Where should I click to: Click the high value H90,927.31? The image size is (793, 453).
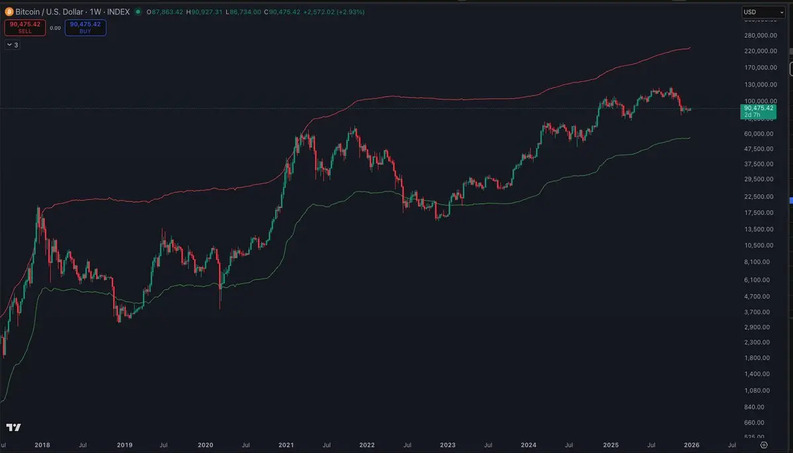click(204, 12)
